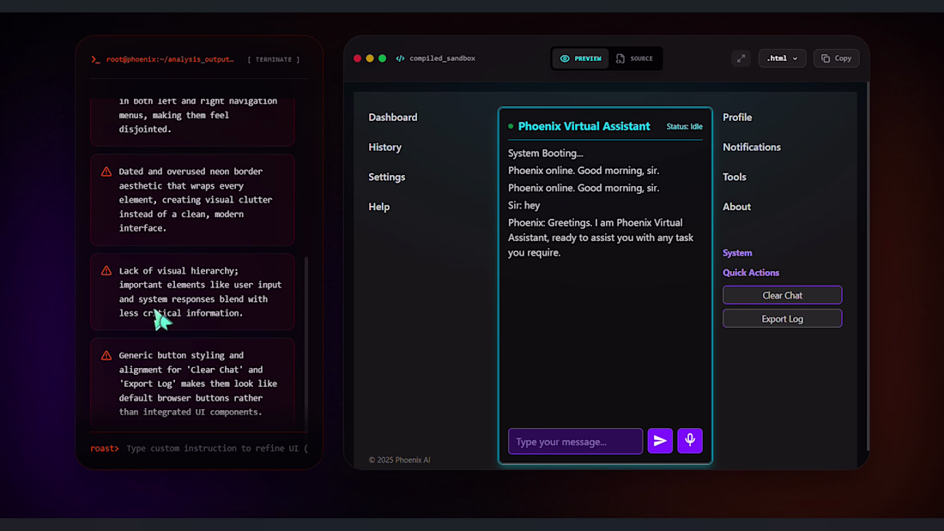Click the Status: Idle indicator text
The image size is (944, 531).
[685, 126]
